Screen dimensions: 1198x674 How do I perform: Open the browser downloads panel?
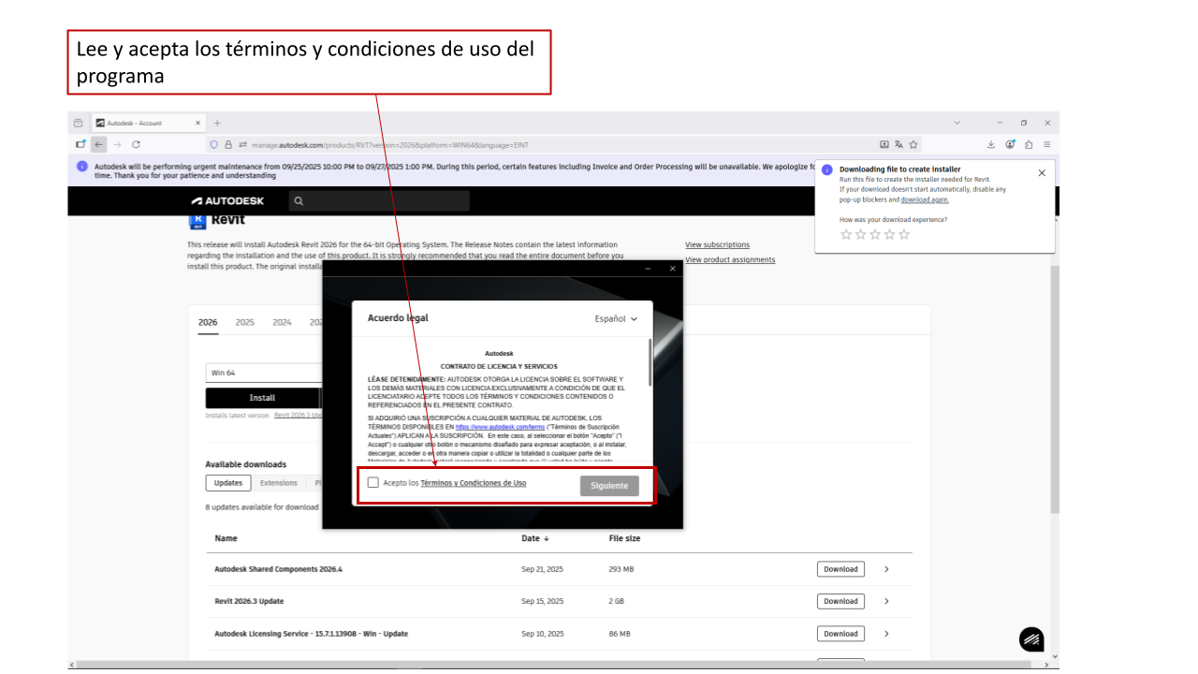point(991,144)
